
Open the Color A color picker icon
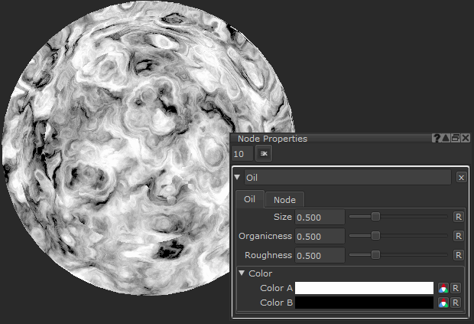(443, 288)
